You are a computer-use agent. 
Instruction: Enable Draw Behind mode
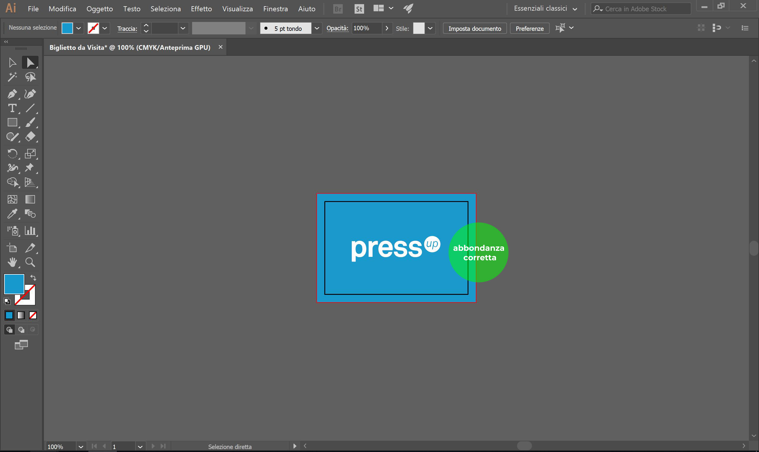(x=21, y=330)
